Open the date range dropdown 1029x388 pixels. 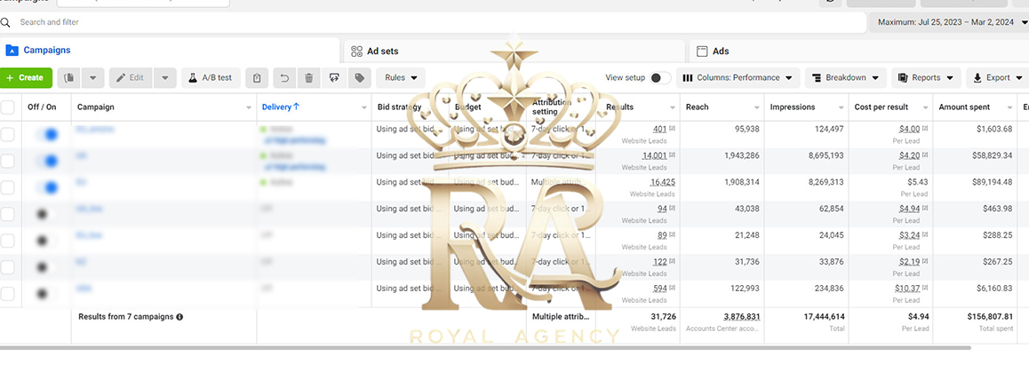949,22
